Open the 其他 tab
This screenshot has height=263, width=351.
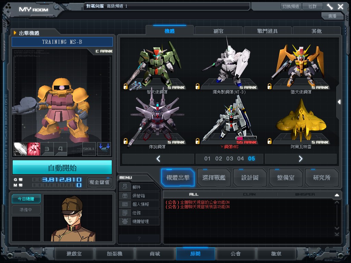coord(316,31)
